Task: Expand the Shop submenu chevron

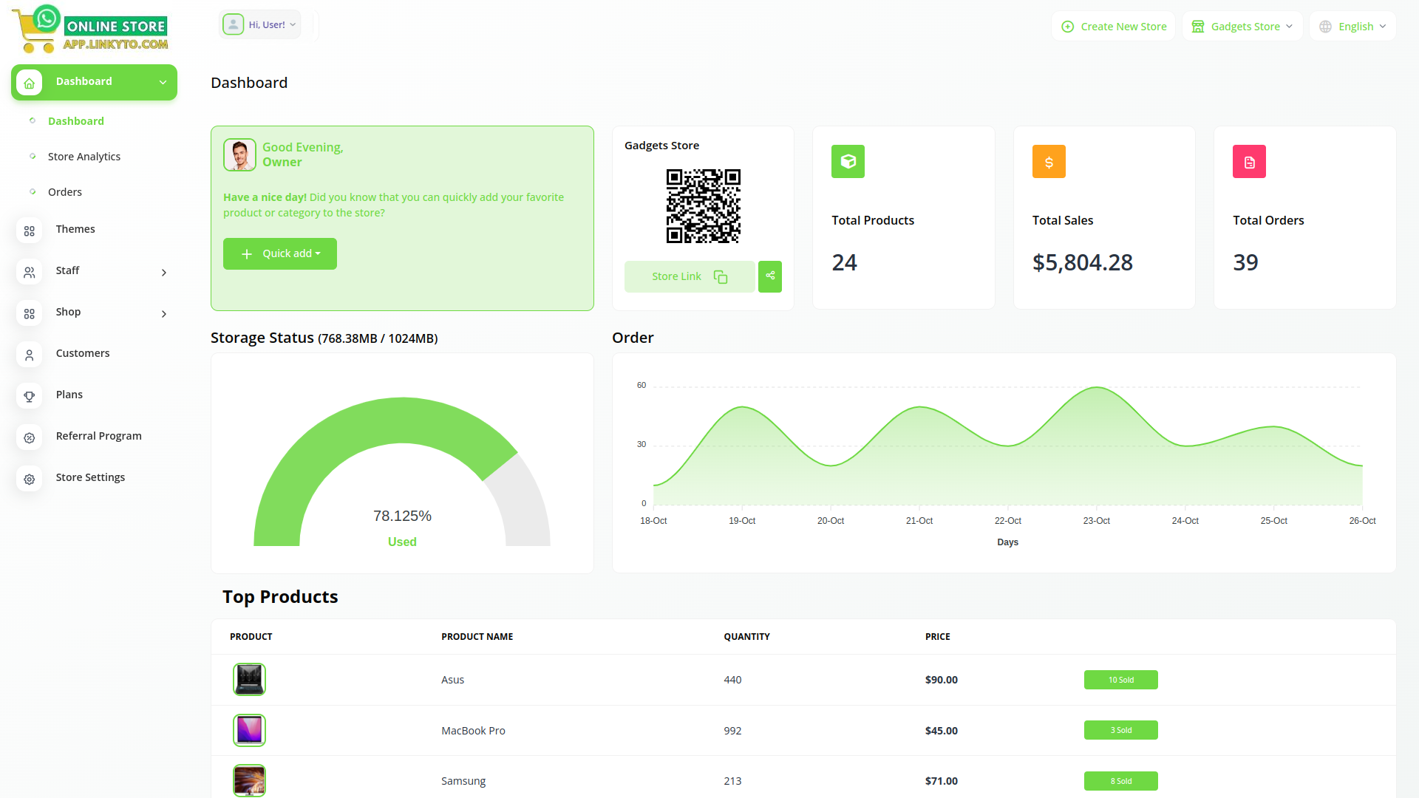Action: 163,314
